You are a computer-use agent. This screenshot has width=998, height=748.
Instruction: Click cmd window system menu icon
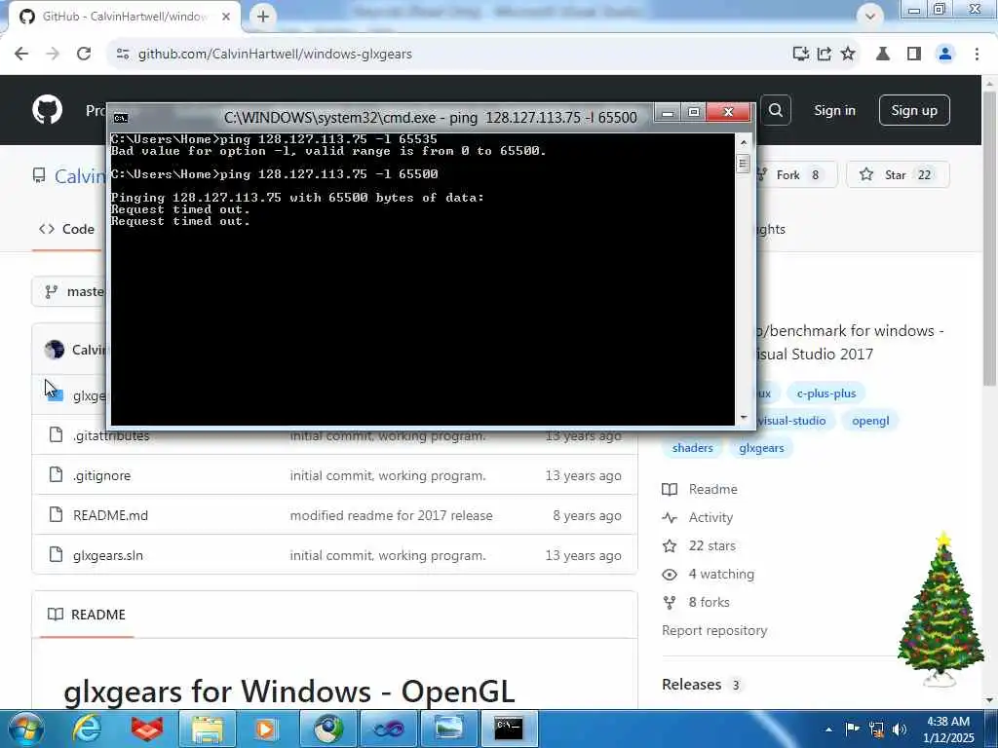pos(121,118)
